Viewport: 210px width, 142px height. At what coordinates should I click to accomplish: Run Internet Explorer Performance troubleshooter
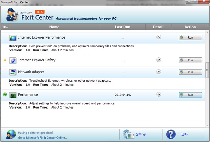(190, 38)
